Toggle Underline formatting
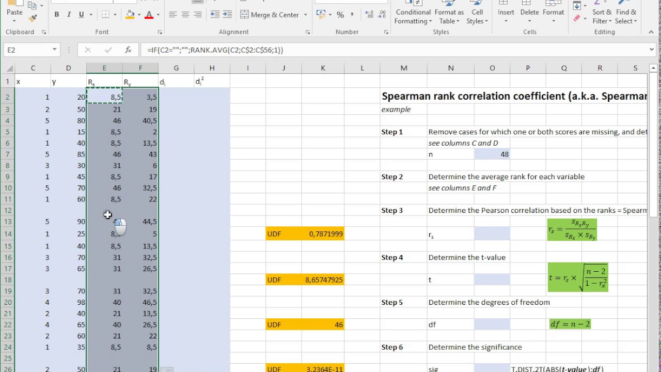 [x=81, y=15]
